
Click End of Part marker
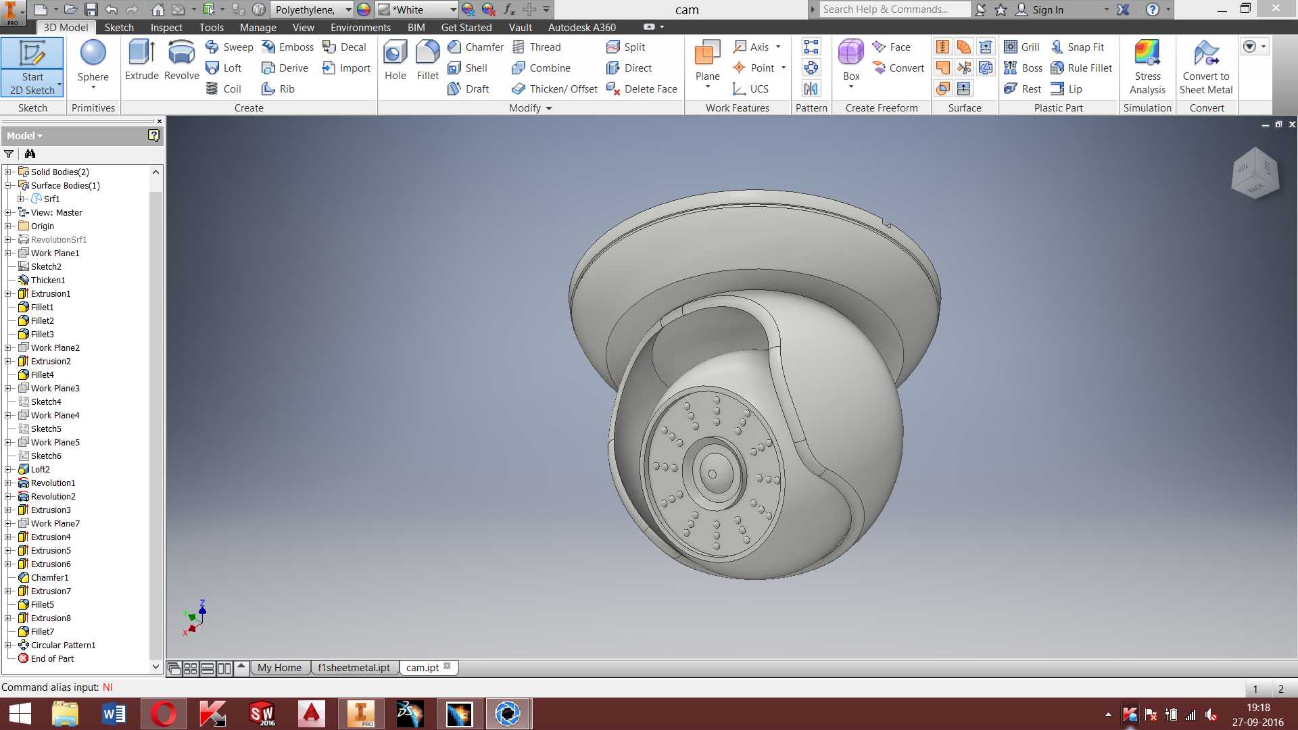(x=52, y=658)
